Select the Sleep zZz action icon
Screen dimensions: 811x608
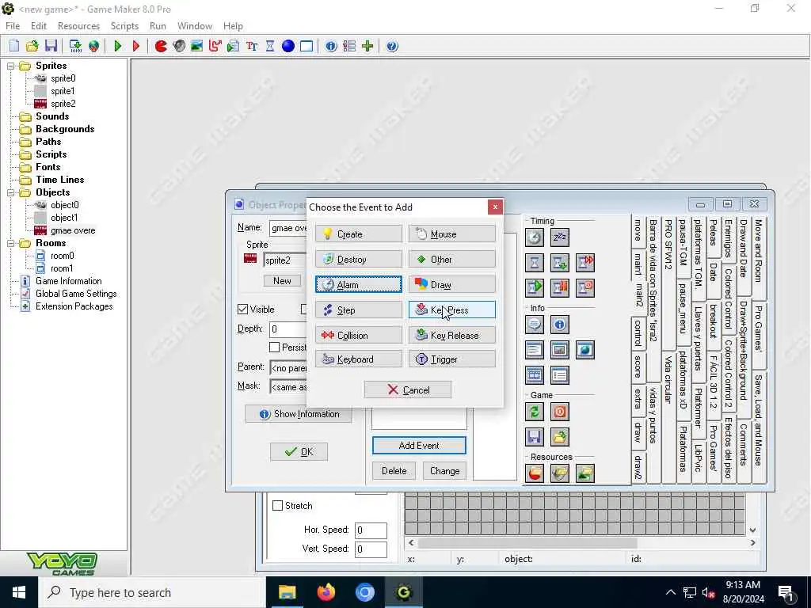(560, 237)
